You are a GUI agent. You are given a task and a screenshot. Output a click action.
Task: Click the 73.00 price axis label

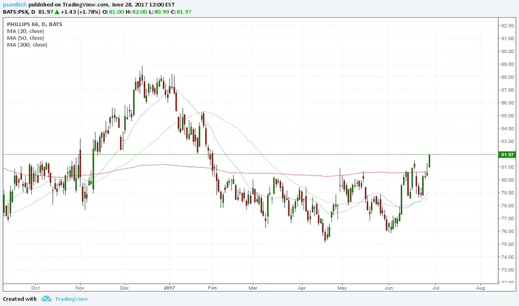click(x=507, y=270)
